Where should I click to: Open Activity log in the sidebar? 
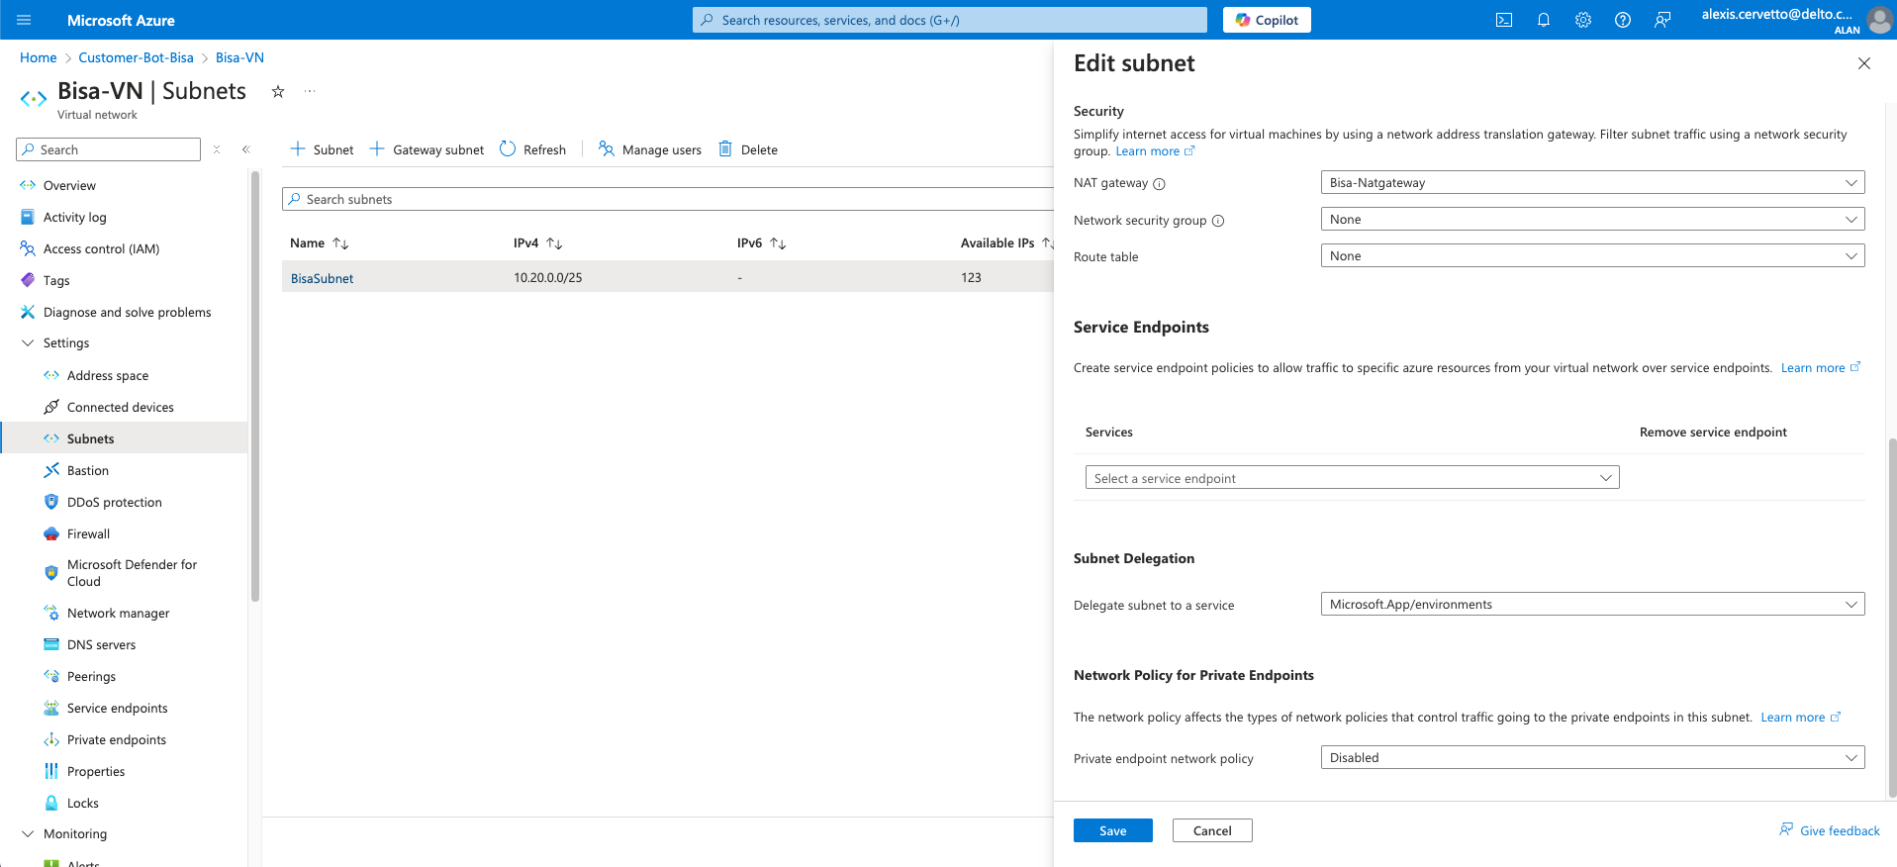point(74,217)
